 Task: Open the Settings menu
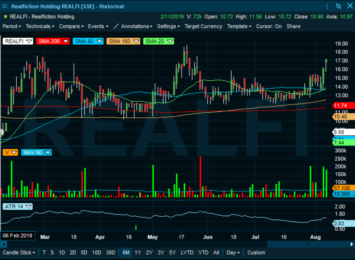coord(169,26)
